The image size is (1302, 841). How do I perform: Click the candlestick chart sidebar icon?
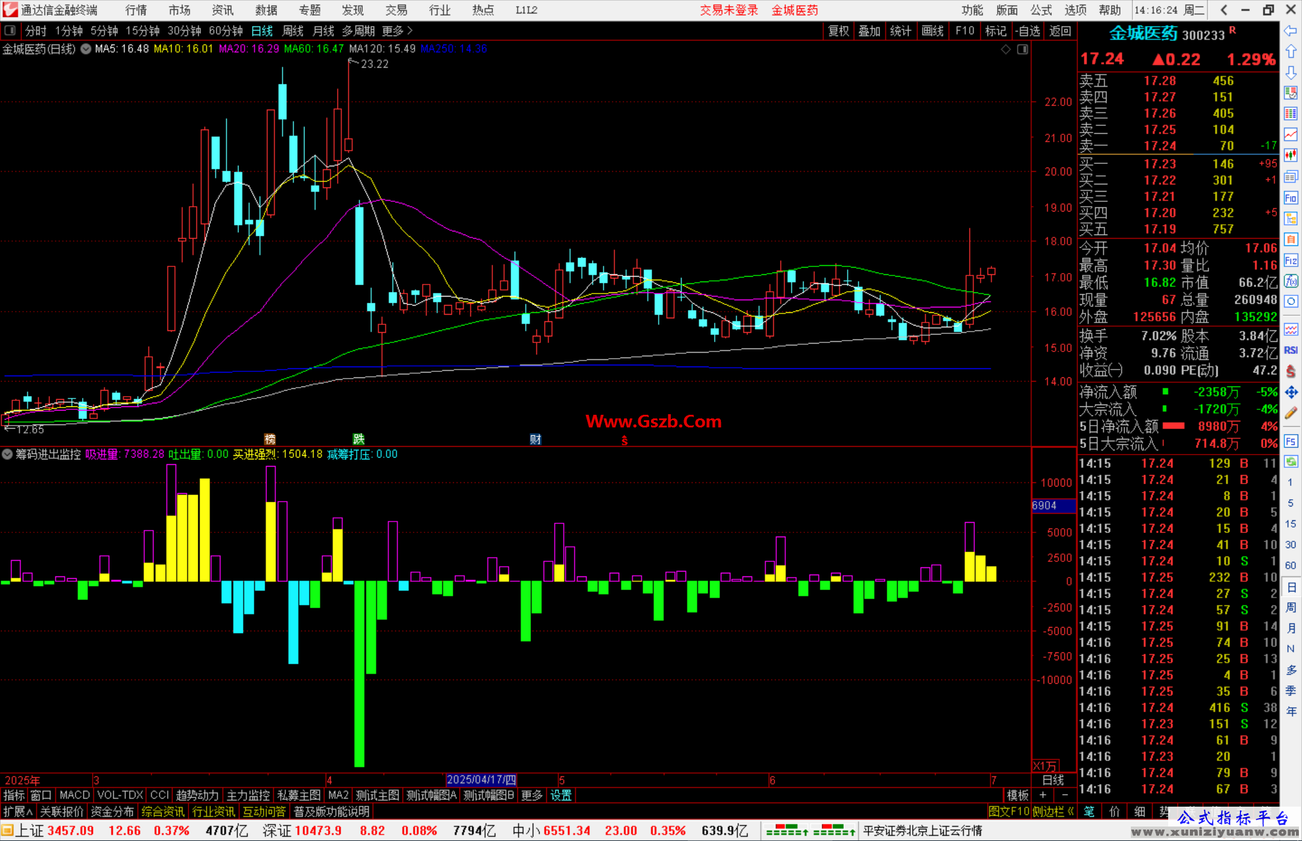tap(1291, 156)
